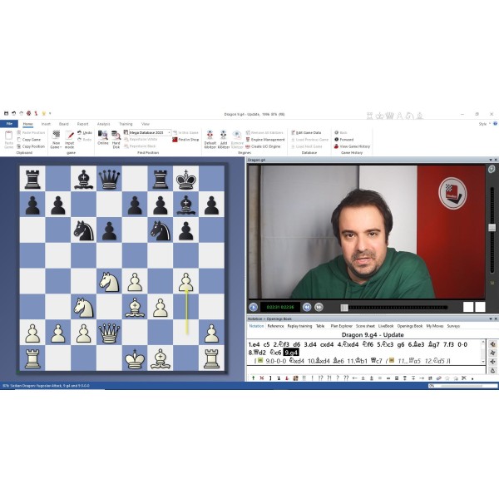The image size is (499, 499).
Task: Click the top icon in notation side toolbar
Action: pyautogui.click(x=492, y=344)
